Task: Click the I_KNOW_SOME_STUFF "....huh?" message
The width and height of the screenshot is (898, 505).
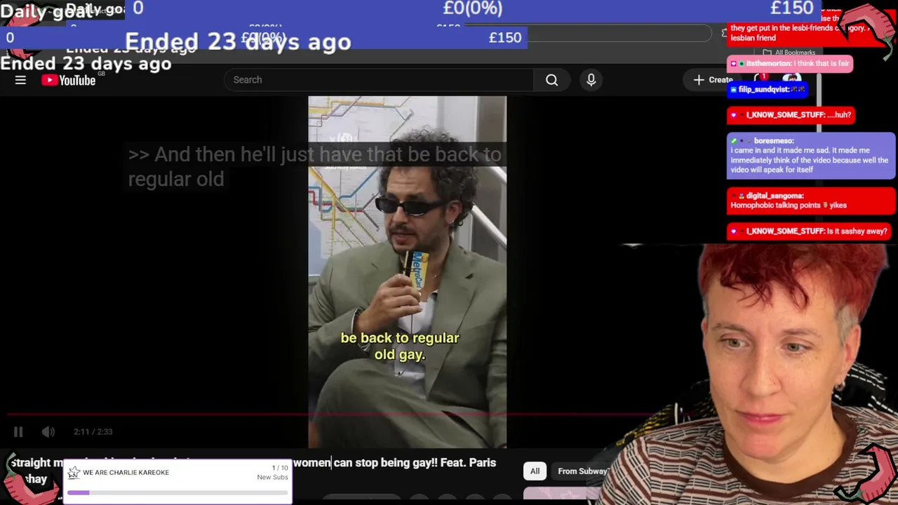Action: (x=791, y=115)
